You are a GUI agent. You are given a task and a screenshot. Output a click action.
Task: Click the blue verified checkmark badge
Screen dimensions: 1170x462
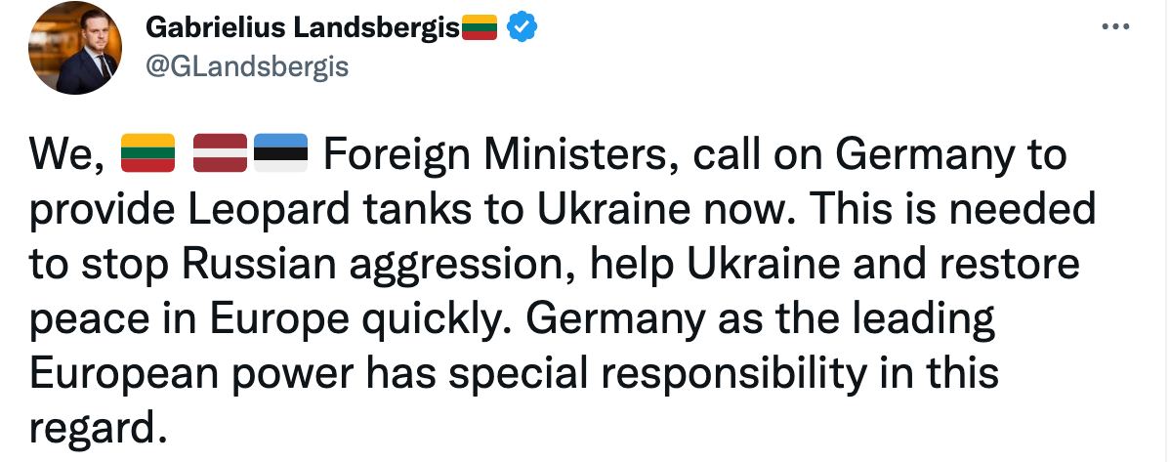coord(522,27)
